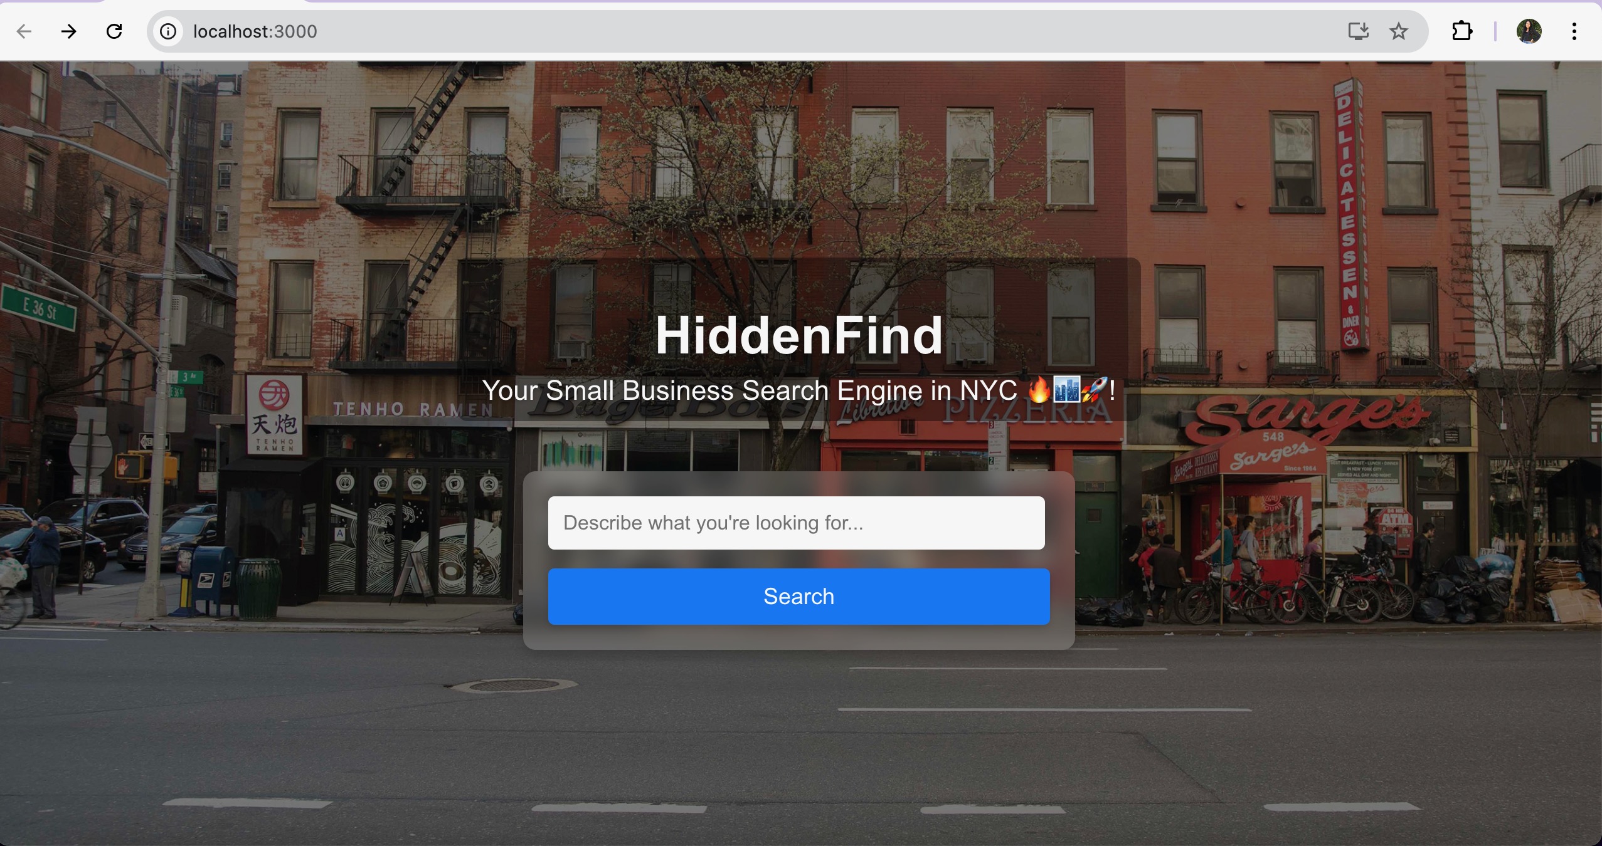This screenshot has height=846, width=1602.
Task: Click the install app icon in address bar
Action: [x=1359, y=31]
